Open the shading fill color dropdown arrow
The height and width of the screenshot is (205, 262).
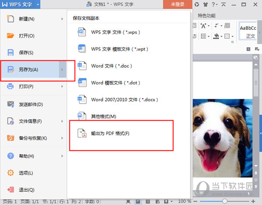click(x=221, y=36)
